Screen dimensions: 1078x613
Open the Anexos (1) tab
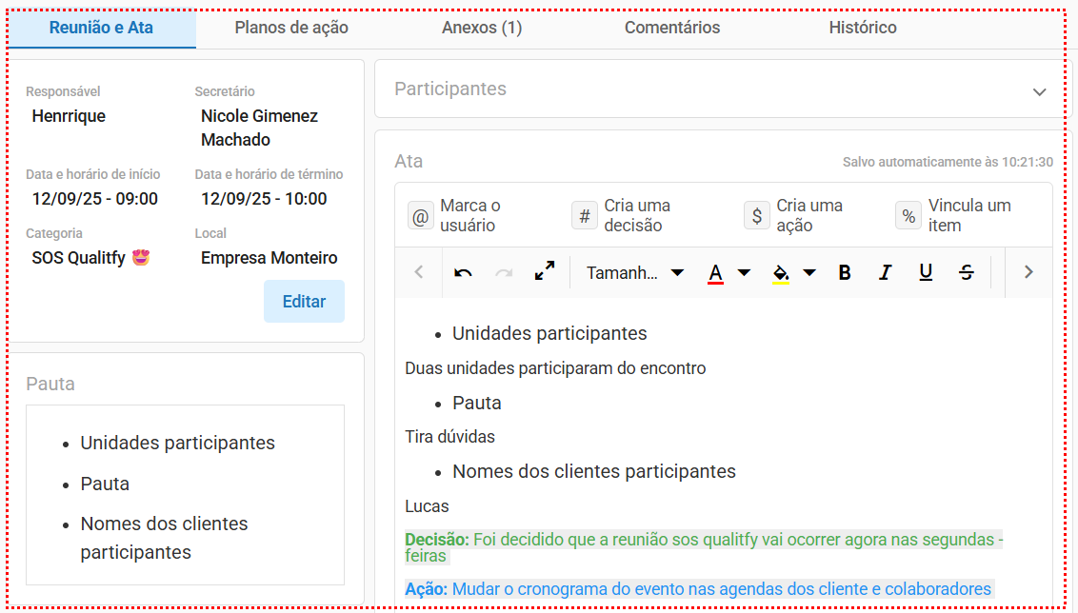[x=482, y=28]
